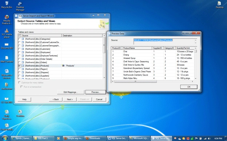The image size is (227, 141).
Task: Open SSIS Part 3 folder taskbar button
Action: point(44,138)
